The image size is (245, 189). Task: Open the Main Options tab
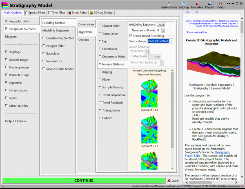point(13,13)
